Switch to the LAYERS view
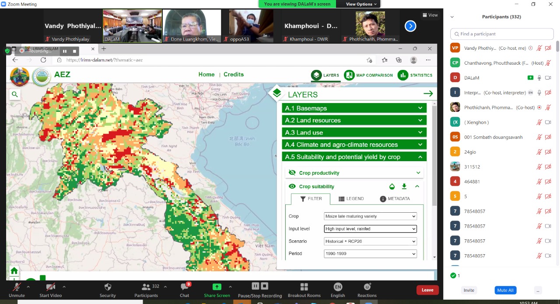 point(325,75)
